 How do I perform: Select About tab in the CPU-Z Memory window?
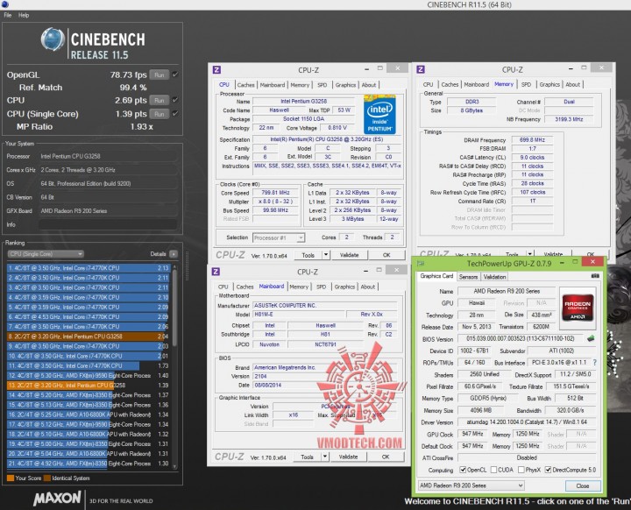[572, 84]
